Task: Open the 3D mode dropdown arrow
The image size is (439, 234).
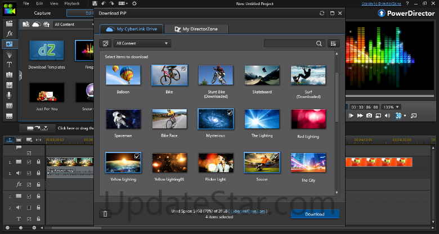Action: 405,116
